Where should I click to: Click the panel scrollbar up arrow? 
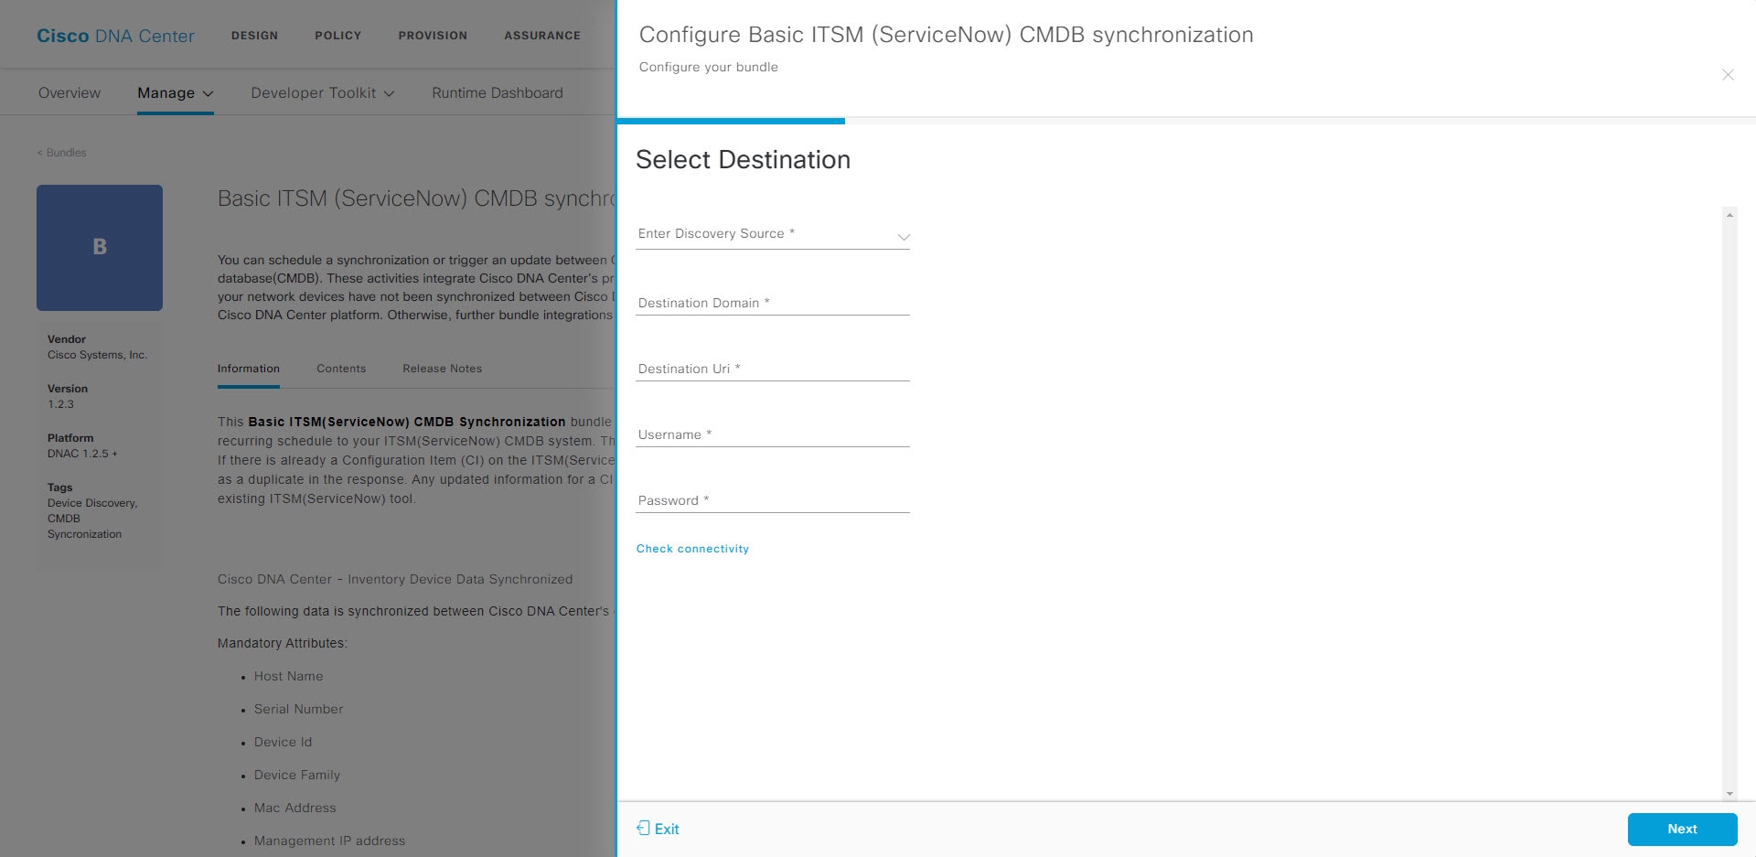tap(1729, 215)
